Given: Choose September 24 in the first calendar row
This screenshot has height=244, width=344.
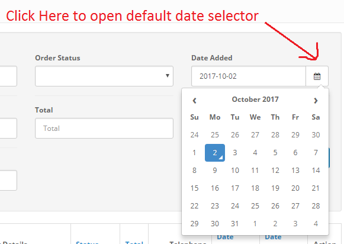Looking at the screenshot, I should click(x=194, y=134).
